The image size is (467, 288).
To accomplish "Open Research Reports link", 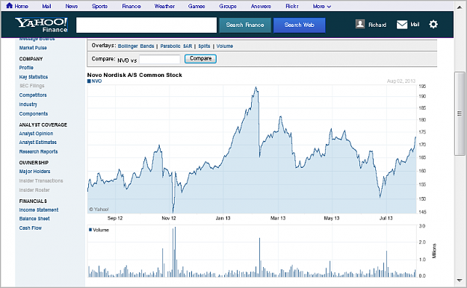I will [x=38, y=151].
